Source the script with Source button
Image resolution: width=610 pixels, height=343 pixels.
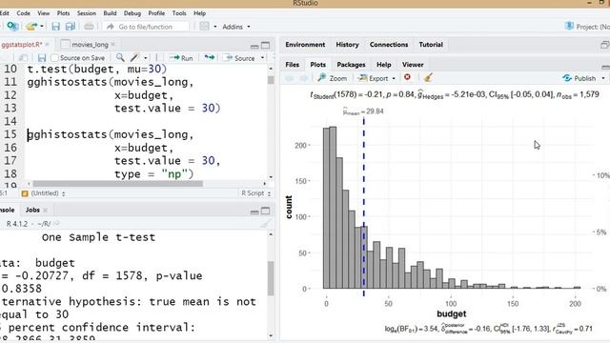pos(240,58)
